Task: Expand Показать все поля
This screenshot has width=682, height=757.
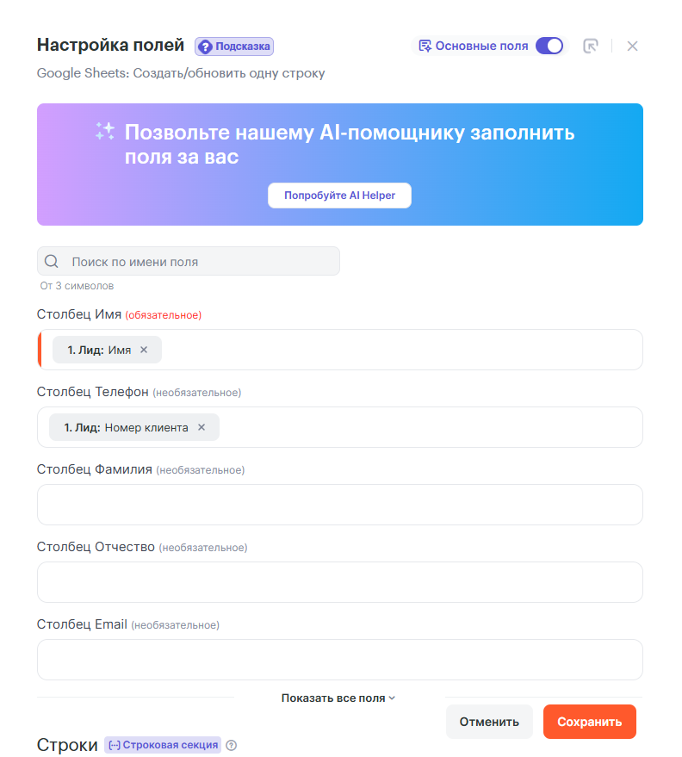Action: pos(338,698)
